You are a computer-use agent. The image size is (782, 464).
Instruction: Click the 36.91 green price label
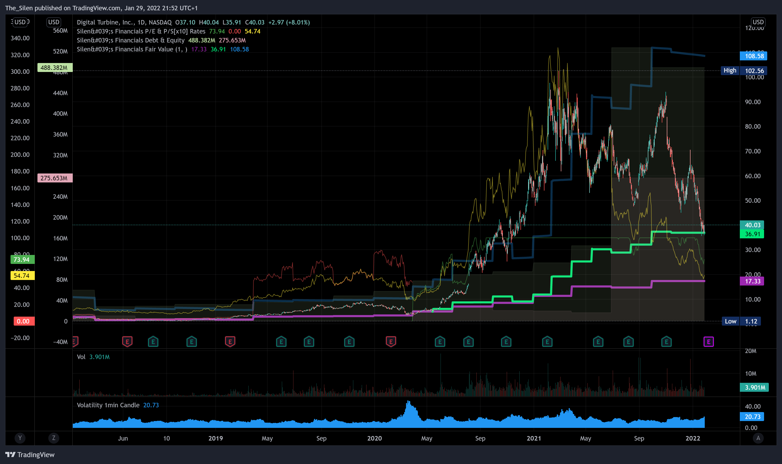[752, 234]
